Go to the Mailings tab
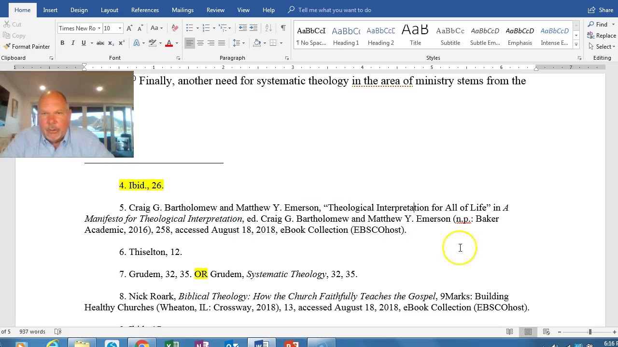 click(183, 10)
